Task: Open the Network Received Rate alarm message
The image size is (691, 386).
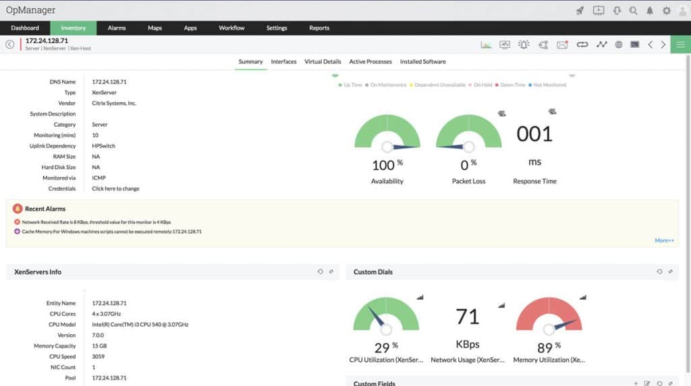Action: coord(96,222)
